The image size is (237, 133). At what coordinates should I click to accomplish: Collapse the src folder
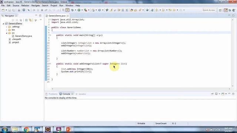click(x=7, y=33)
